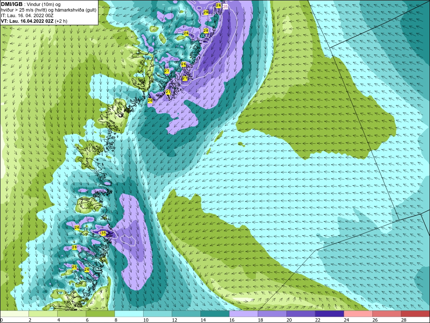Pick the 20–22 m/s violet legend swatch

(x=301, y=314)
